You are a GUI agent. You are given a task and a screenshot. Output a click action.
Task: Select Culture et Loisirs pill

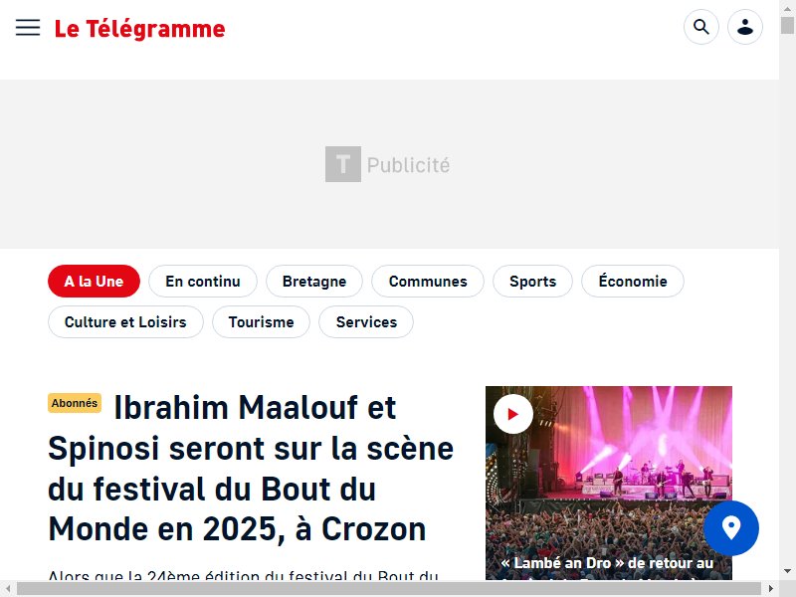pyautogui.click(x=125, y=321)
